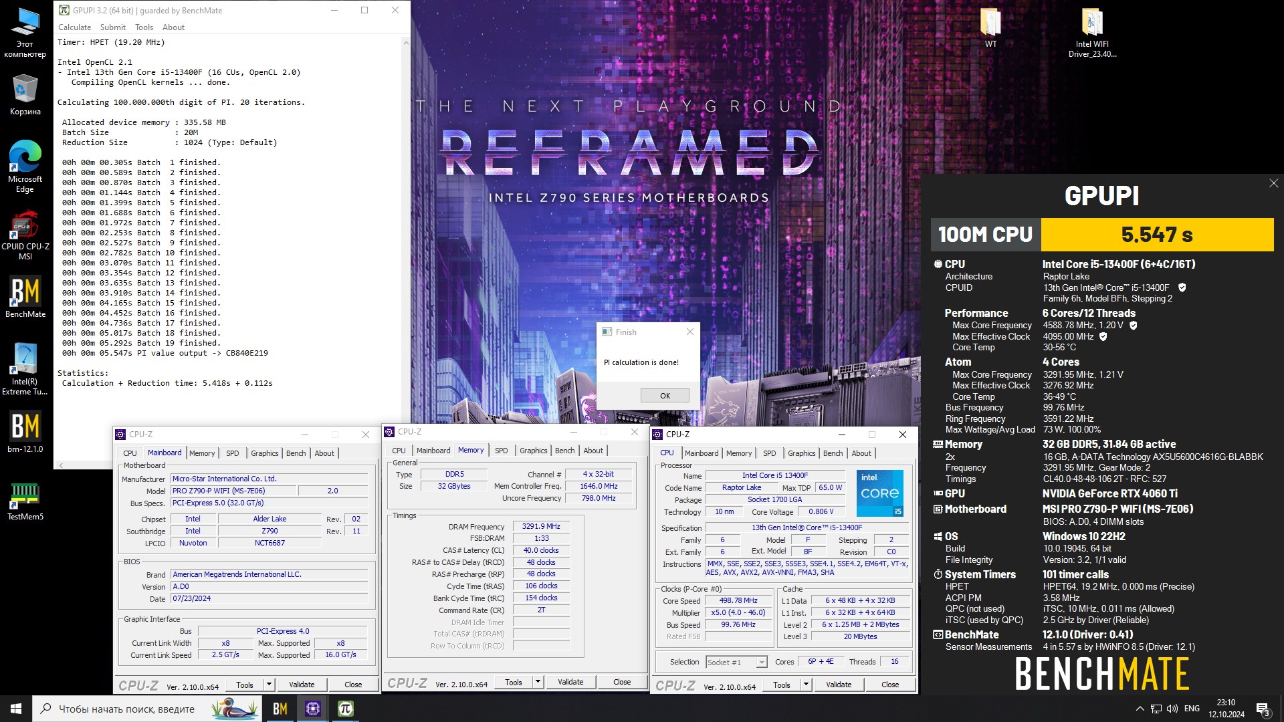Open the WT folder on desktop

click(990, 28)
